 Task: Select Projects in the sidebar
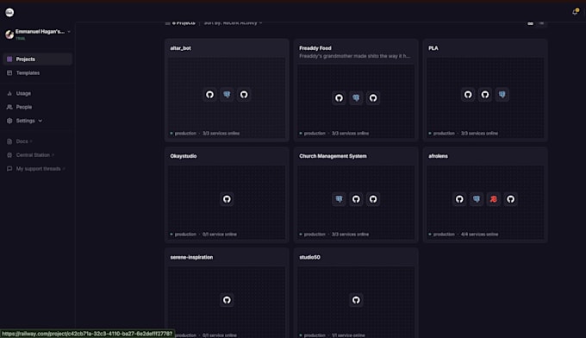tap(37, 59)
